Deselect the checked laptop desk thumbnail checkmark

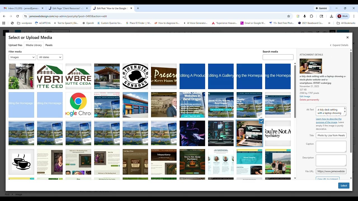point(261,121)
